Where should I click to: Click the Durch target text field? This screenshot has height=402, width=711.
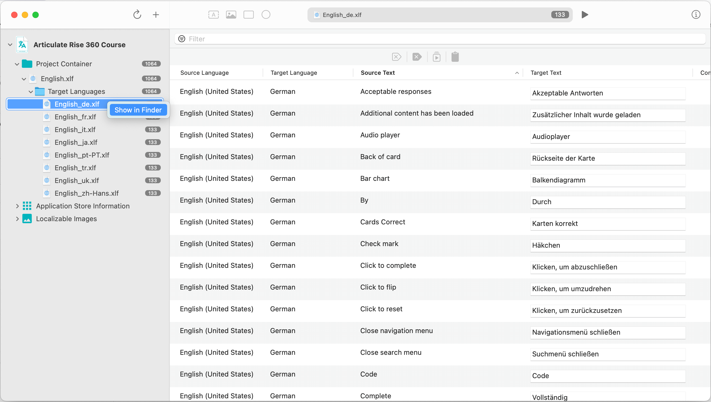608,202
